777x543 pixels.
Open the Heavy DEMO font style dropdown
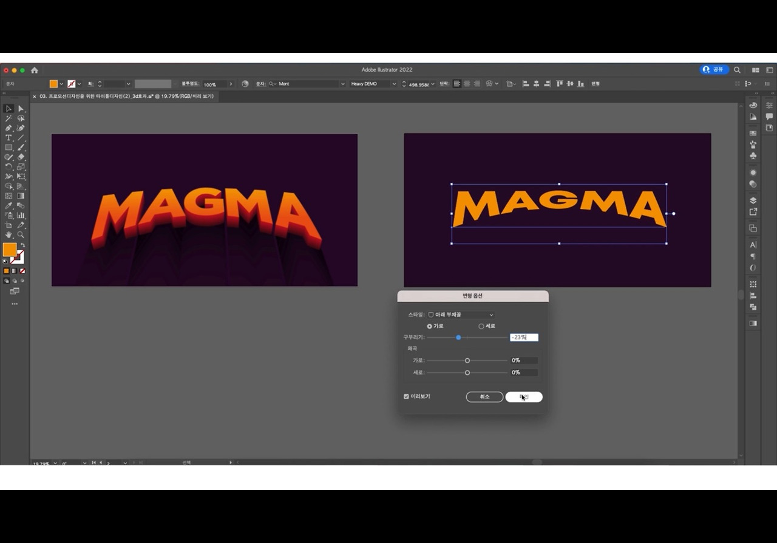394,84
